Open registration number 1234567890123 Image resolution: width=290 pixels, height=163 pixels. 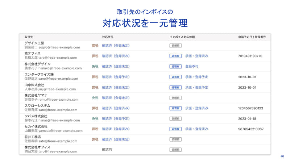[250, 108]
